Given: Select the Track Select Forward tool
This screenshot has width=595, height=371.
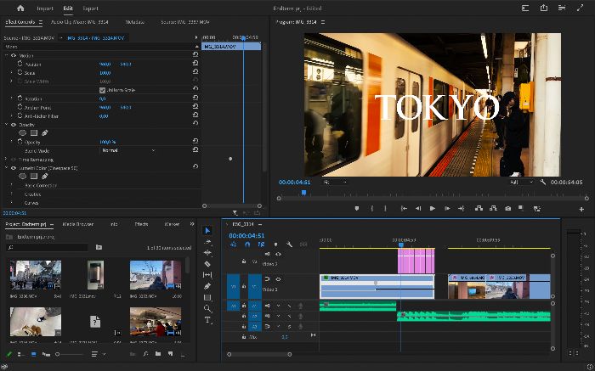Looking at the screenshot, I should (207, 241).
